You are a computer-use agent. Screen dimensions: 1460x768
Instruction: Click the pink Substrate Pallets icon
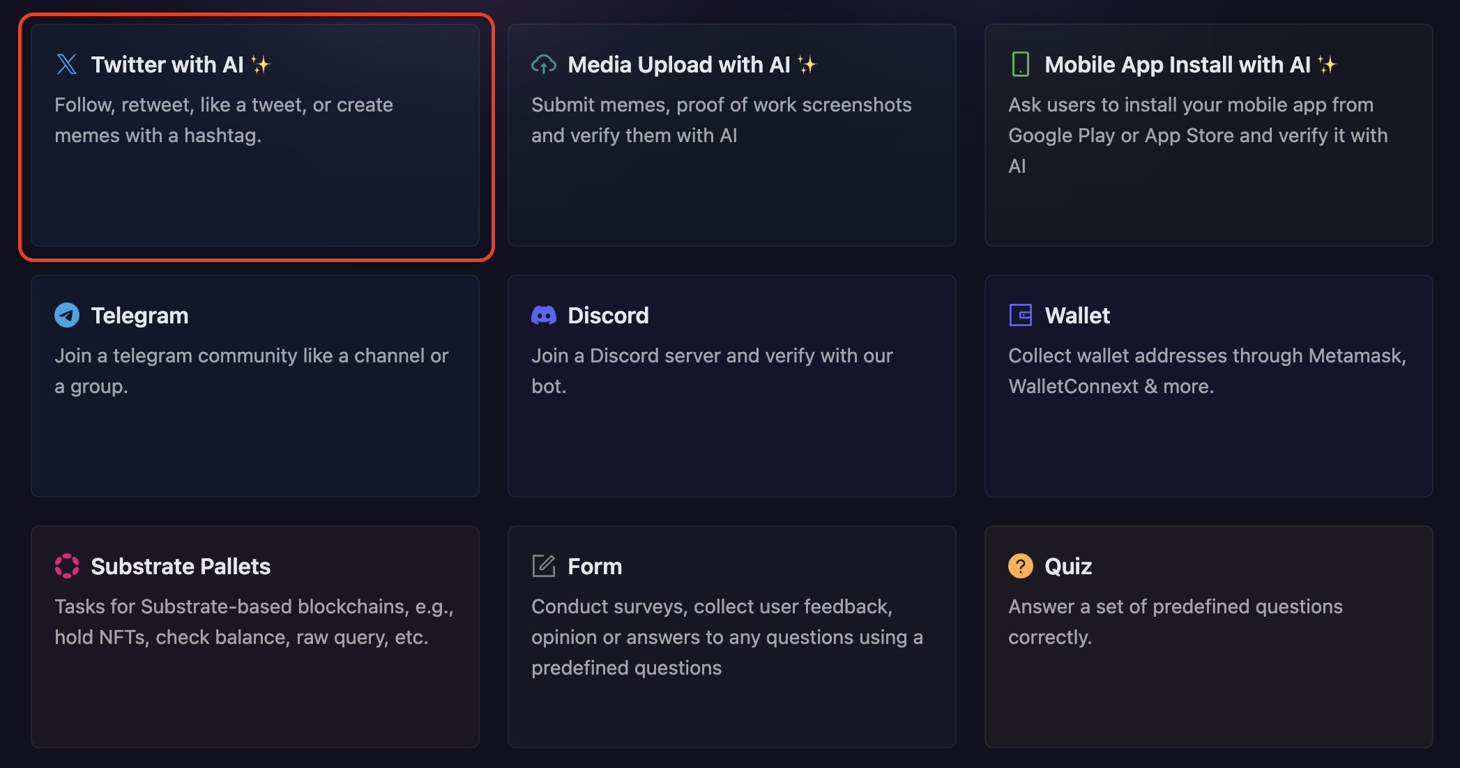(x=67, y=566)
